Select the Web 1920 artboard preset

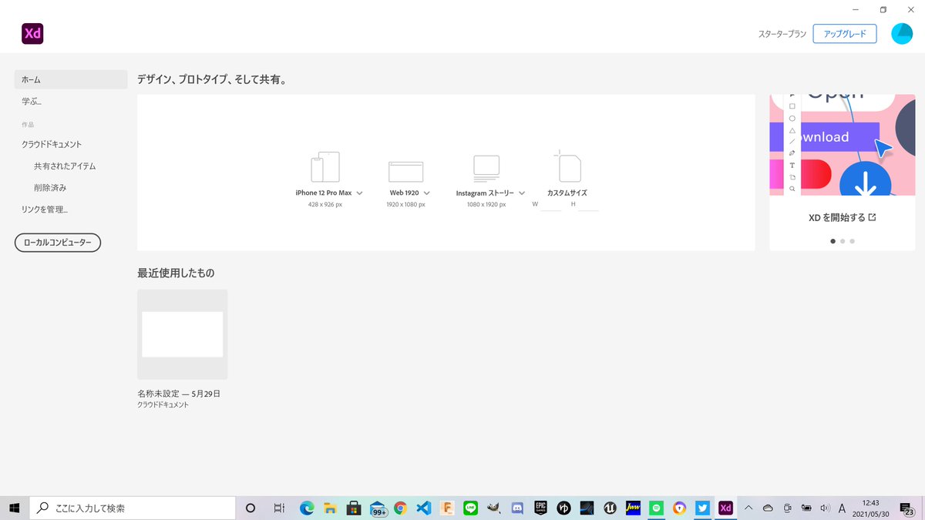click(x=406, y=169)
